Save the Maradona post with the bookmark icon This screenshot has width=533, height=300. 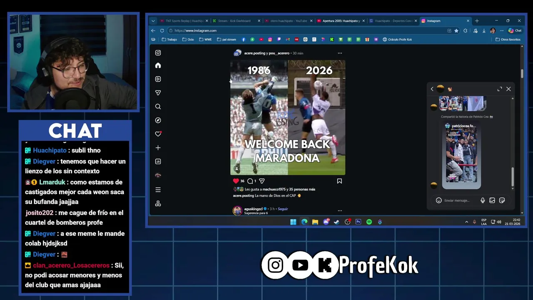(339, 181)
